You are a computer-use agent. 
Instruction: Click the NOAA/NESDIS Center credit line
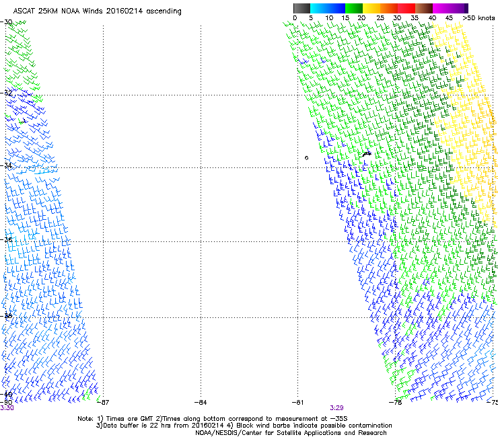click(x=291, y=433)
